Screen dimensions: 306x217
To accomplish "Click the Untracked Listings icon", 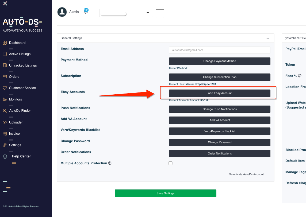I will coord(5,65).
